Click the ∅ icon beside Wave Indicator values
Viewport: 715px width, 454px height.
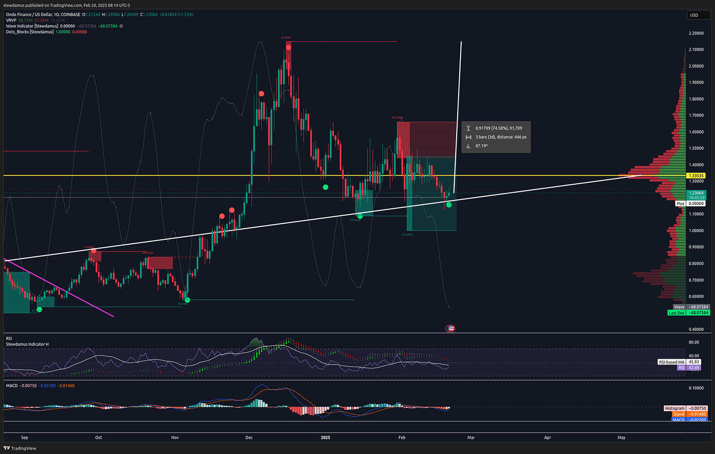coord(121,26)
